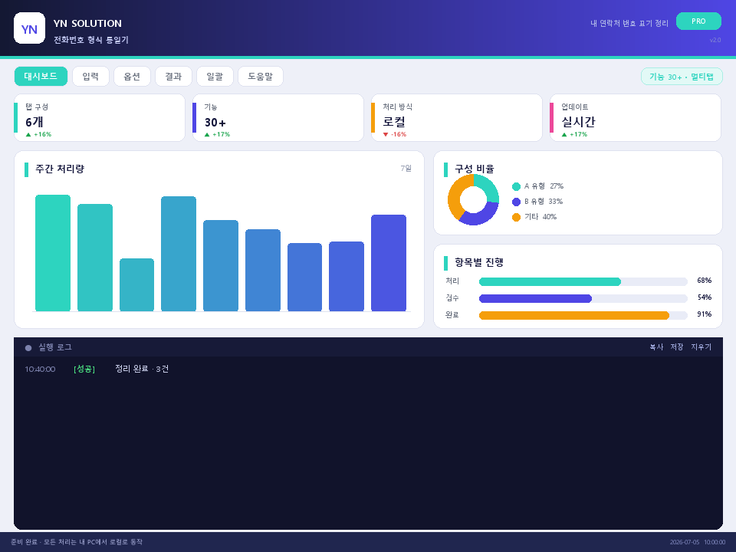This screenshot has width=736, height=552.
Task: Click the tallest first bar in 주간 처리량
Action: 53,253
